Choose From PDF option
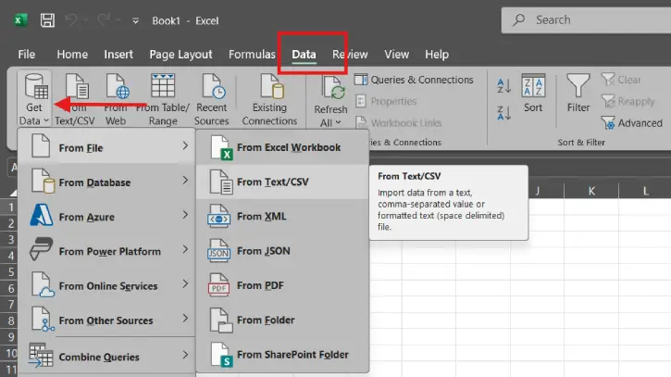The image size is (671, 377). tap(282, 285)
